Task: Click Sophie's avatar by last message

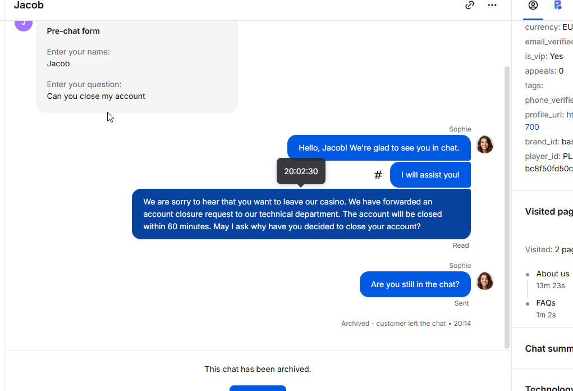Action: coord(485,281)
